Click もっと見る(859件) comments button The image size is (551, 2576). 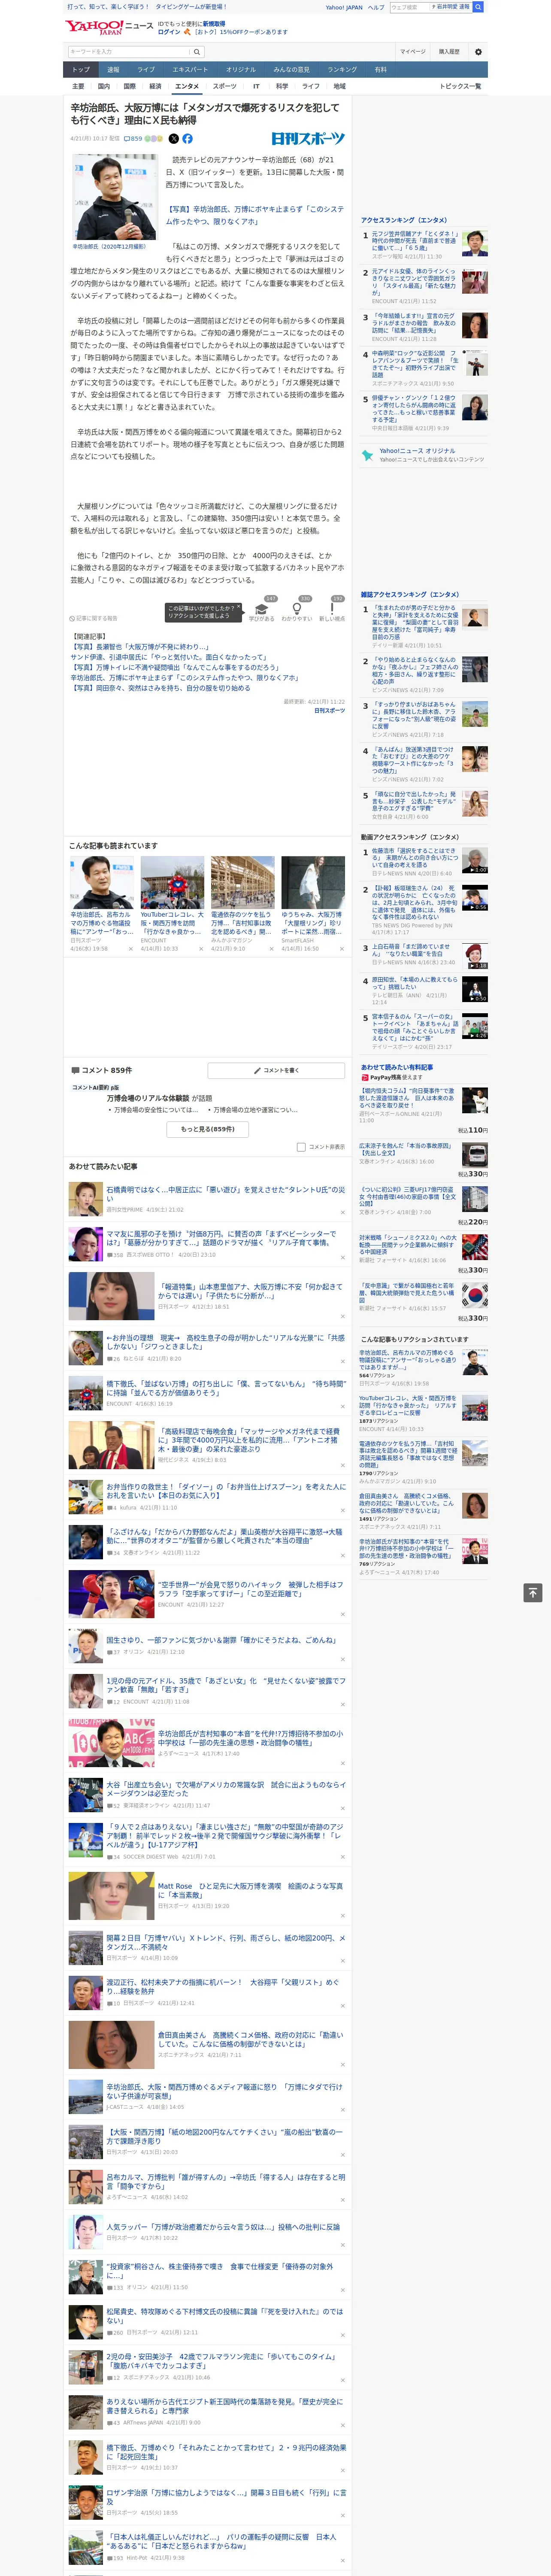(x=208, y=1129)
